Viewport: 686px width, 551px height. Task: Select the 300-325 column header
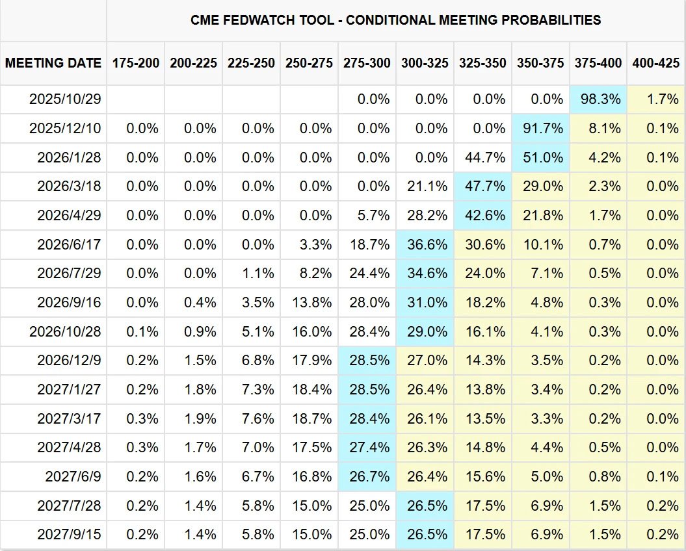point(425,63)
